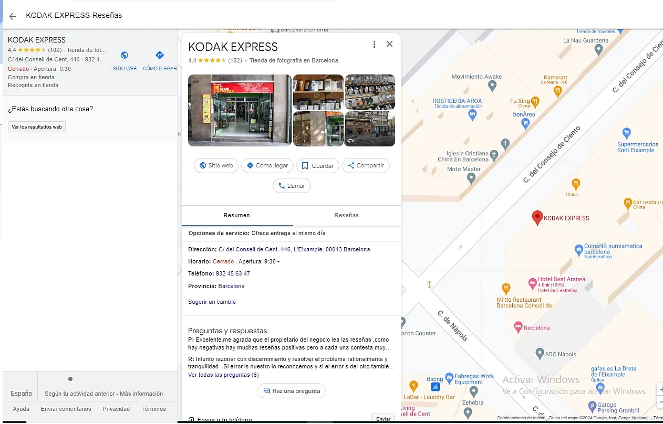
Task: Select the KODAK EXPRESS title in the left results list
Action: pyautogui.click(x=37, y=40)
